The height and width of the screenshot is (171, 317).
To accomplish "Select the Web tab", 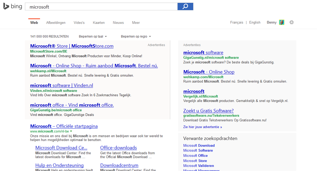I will 34,23.
